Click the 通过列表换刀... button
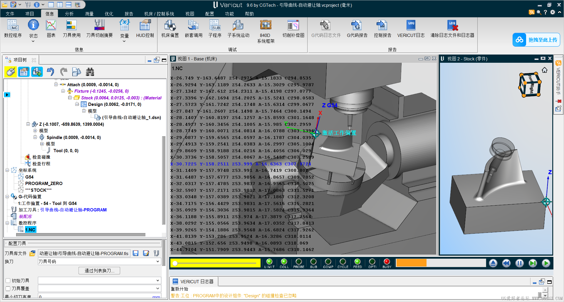The width and height of the screenshot is (564, 302). click(99, 271)
